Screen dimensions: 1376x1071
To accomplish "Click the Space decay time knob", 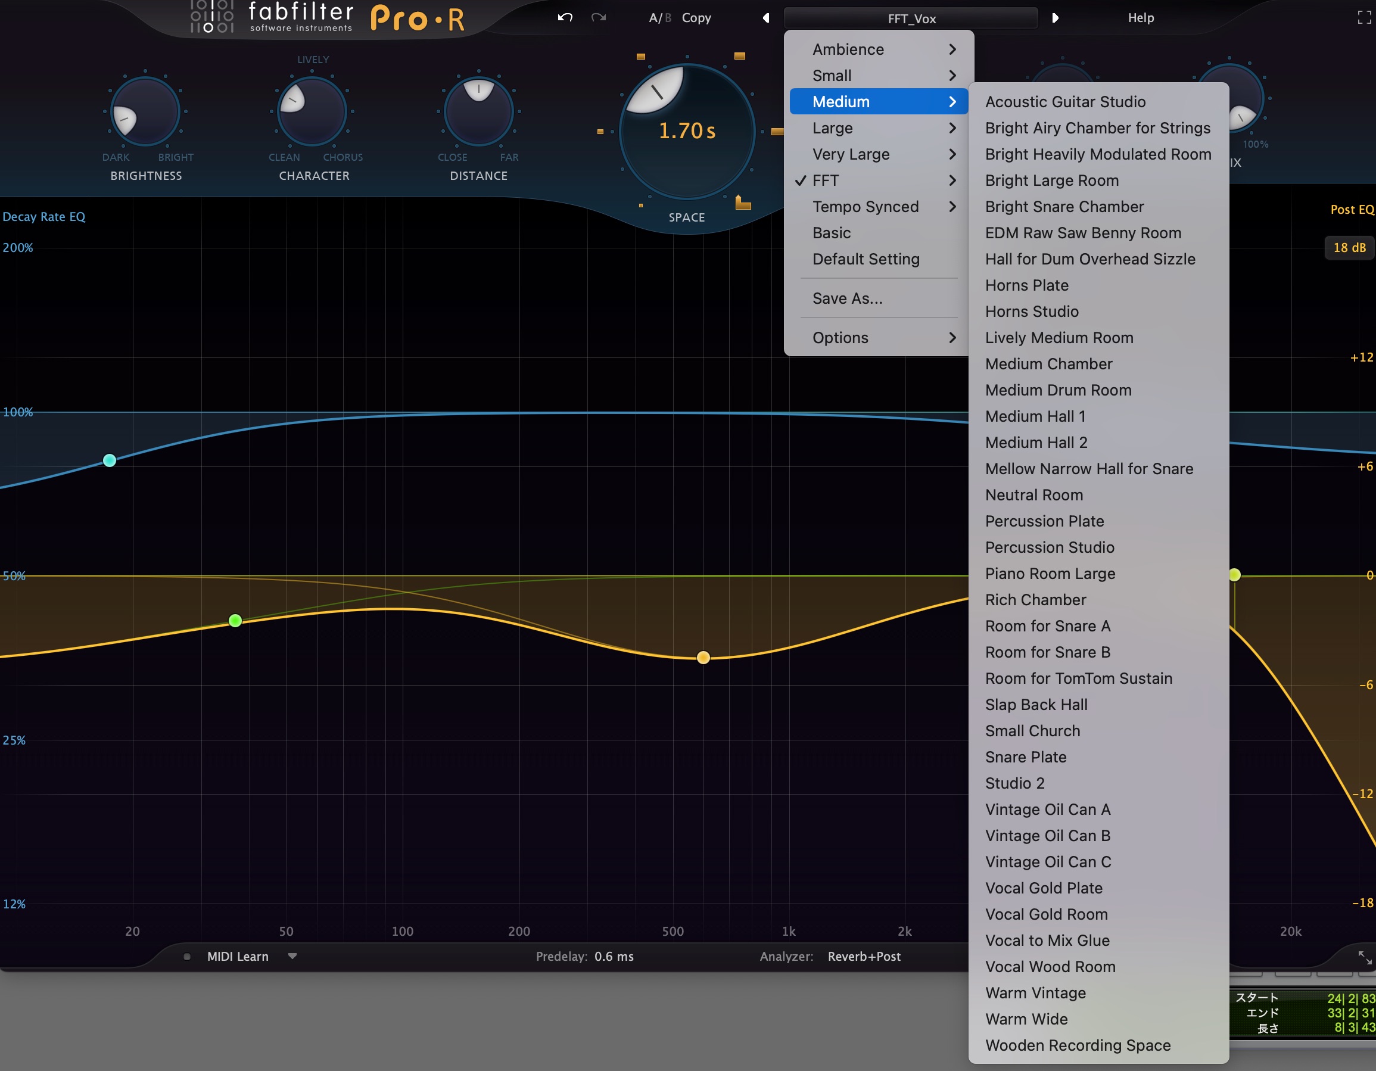I will point(687,131).
